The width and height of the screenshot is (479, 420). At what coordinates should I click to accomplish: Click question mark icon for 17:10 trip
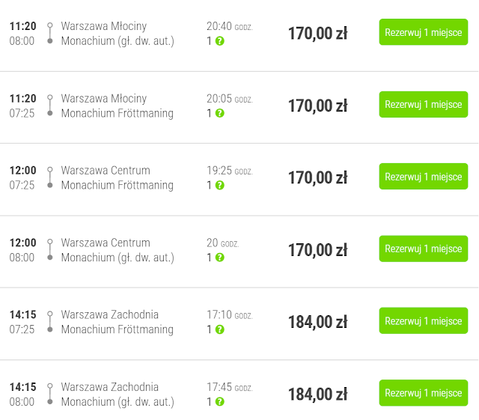pos(219,329)
